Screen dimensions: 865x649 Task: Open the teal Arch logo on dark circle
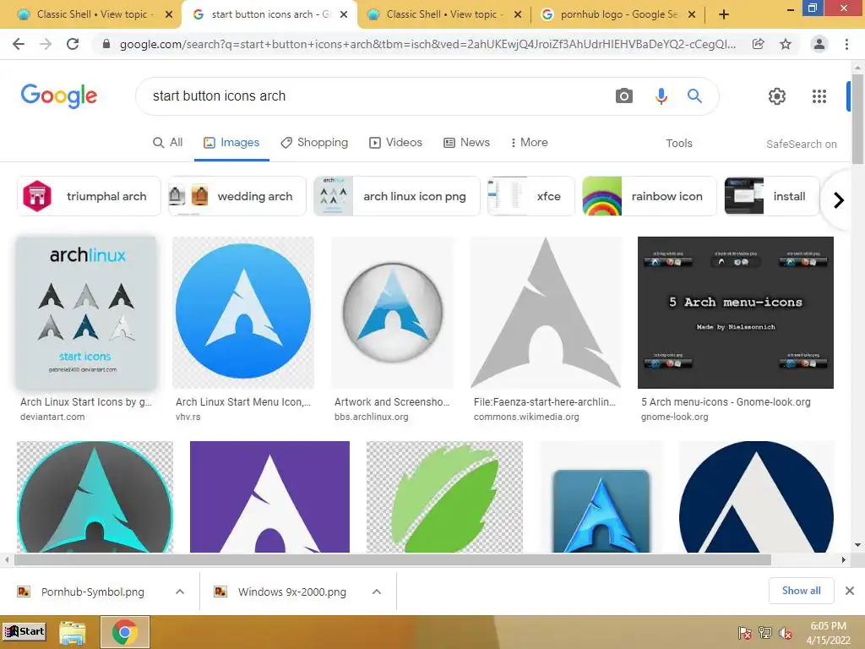point(95,497)
